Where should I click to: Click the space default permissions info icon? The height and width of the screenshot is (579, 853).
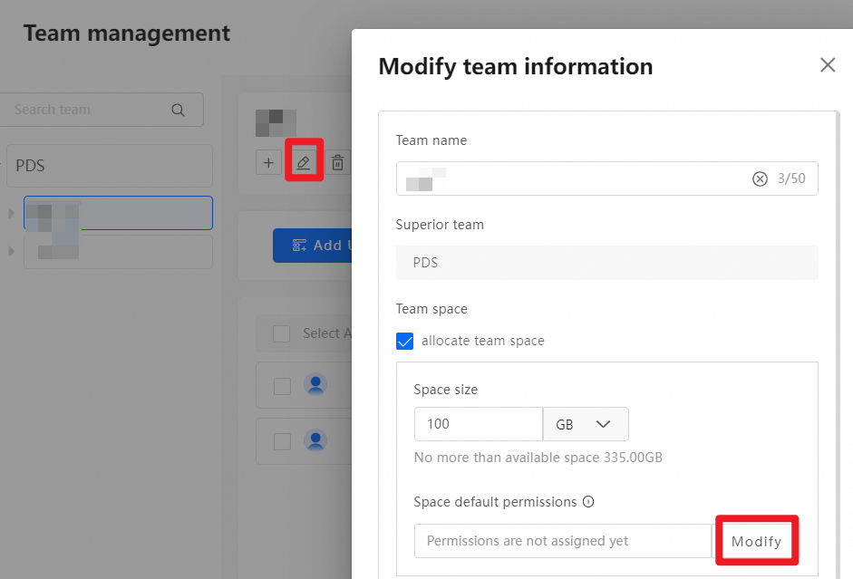(588, 502)
